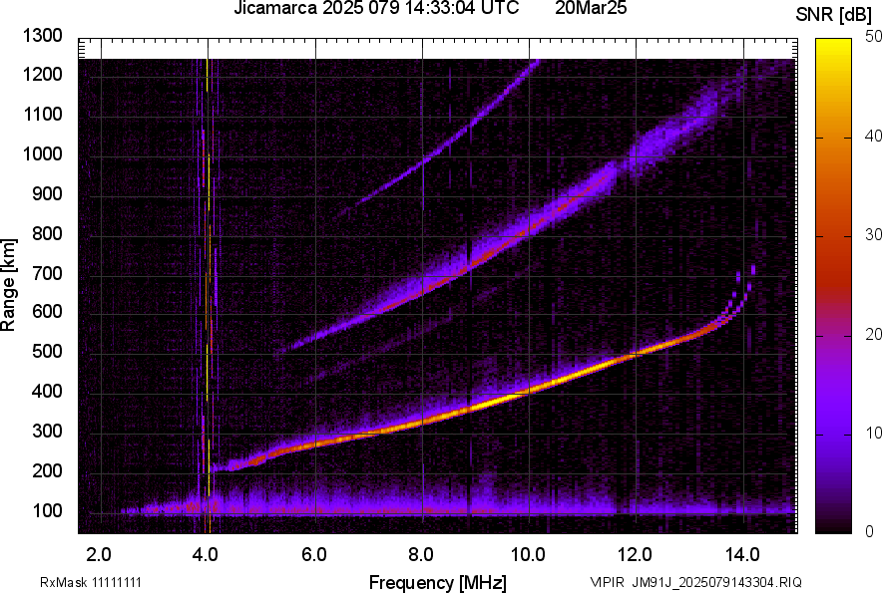The height and width of the screenshot is (593, 882).
Task: Click the range tick label 200
Action: (47, 469)
